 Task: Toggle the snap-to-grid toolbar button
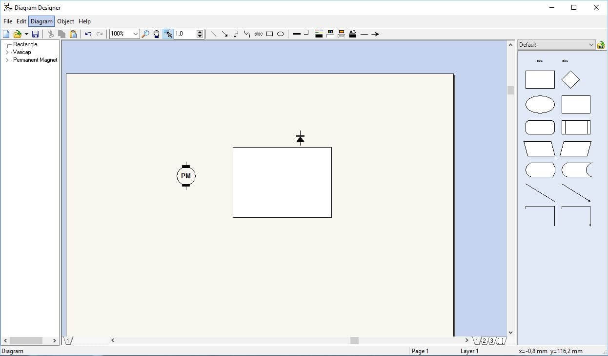tap(168, 34)
